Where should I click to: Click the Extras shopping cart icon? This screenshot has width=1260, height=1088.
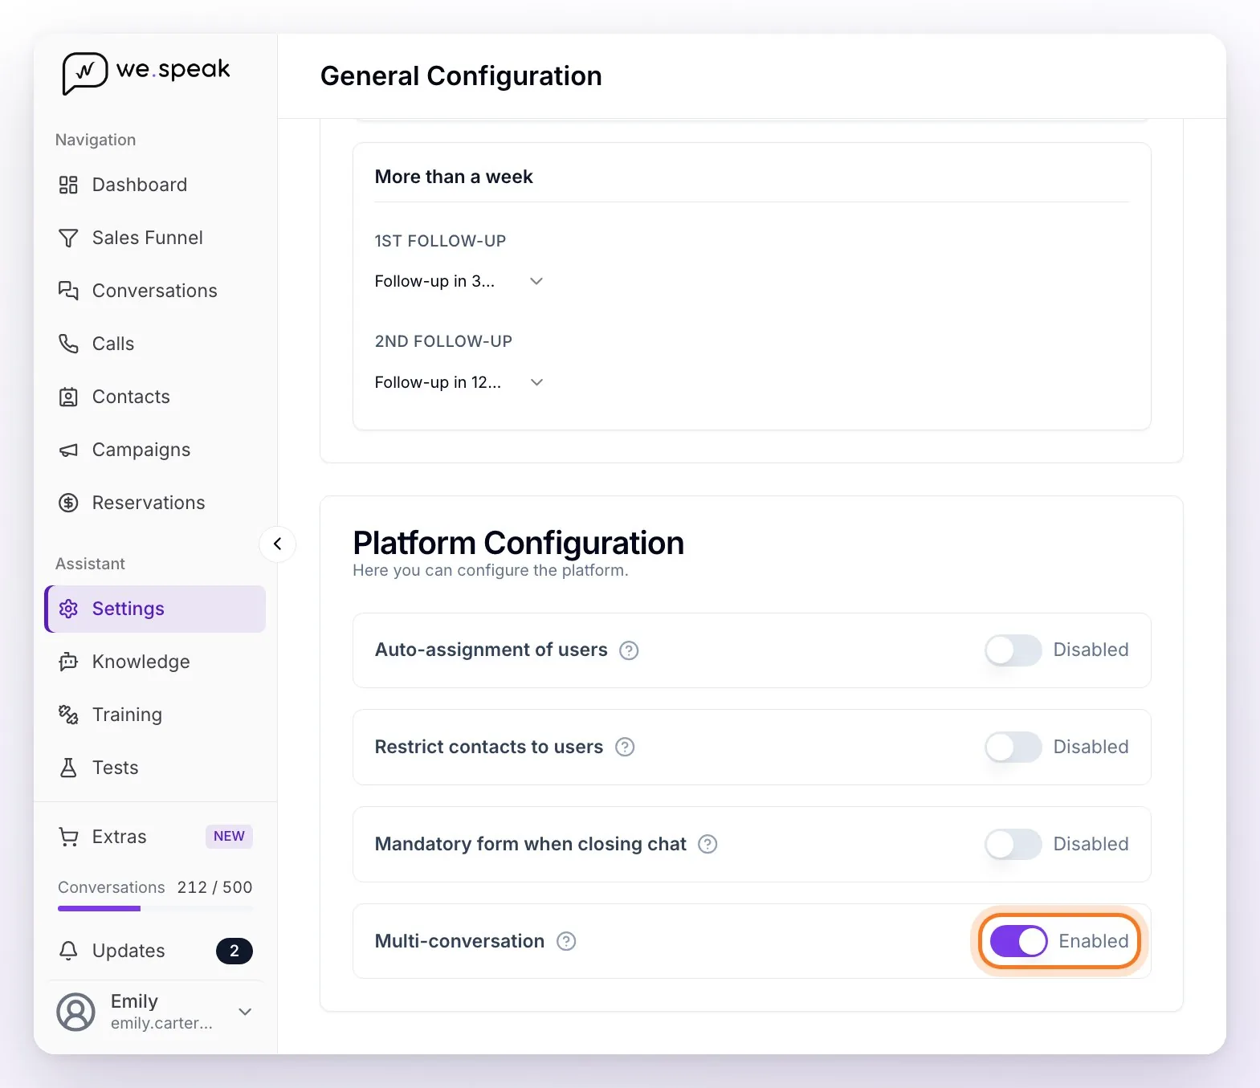click(68, 837)
